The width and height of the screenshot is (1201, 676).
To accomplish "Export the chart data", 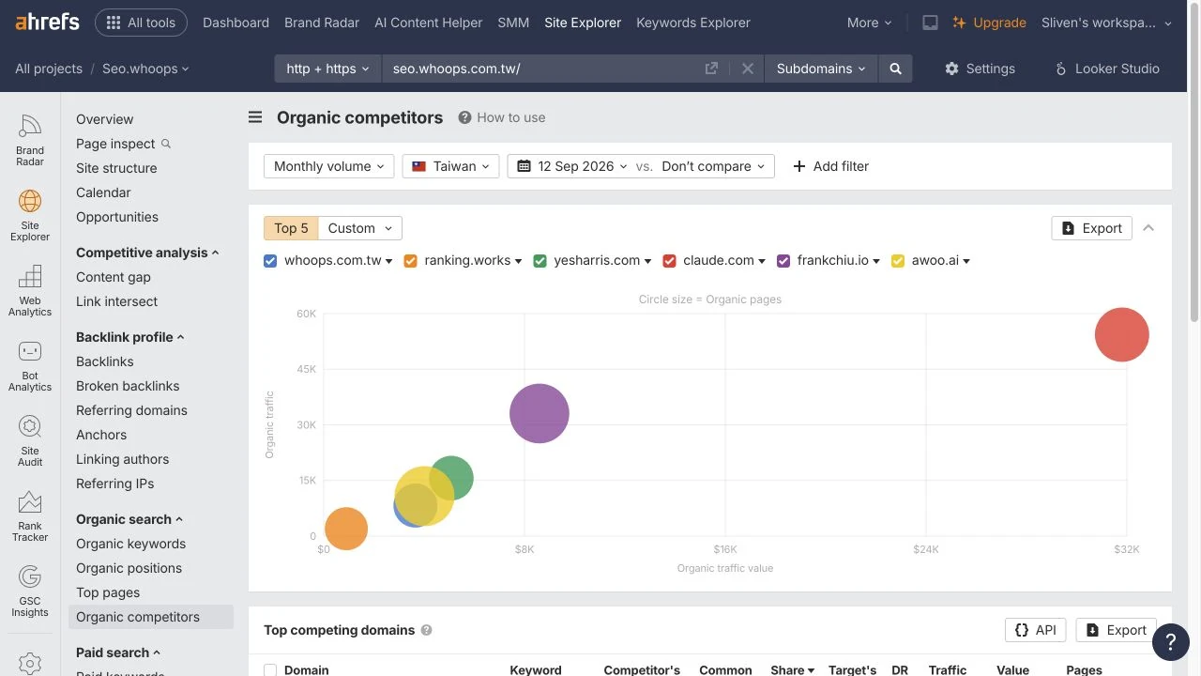I will 1092,228.
